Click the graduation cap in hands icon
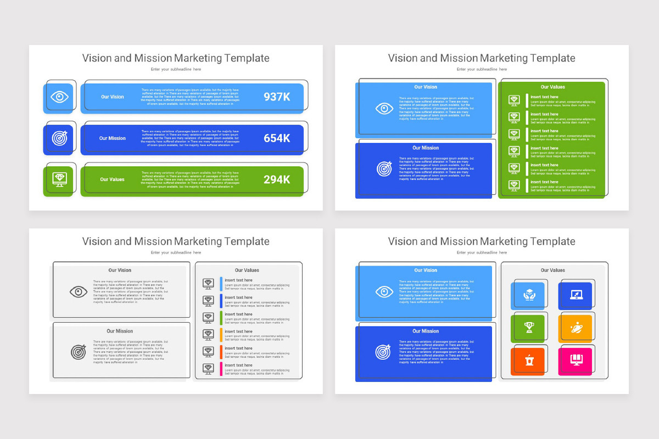This screenshot has width=659, height=439. (x=529, y=295)
